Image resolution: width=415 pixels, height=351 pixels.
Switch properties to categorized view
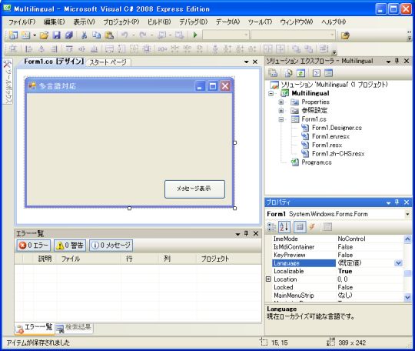pos(272,227)
